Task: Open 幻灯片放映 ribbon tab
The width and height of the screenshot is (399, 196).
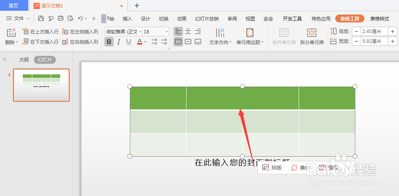Action: coord(207,19)
